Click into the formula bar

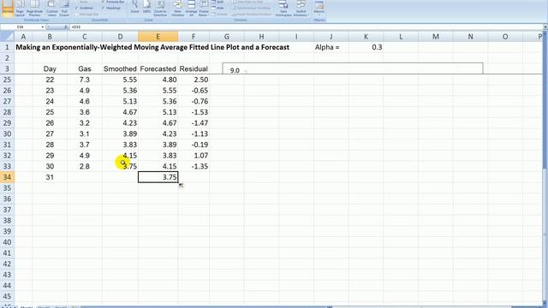[x=306, y=27]
